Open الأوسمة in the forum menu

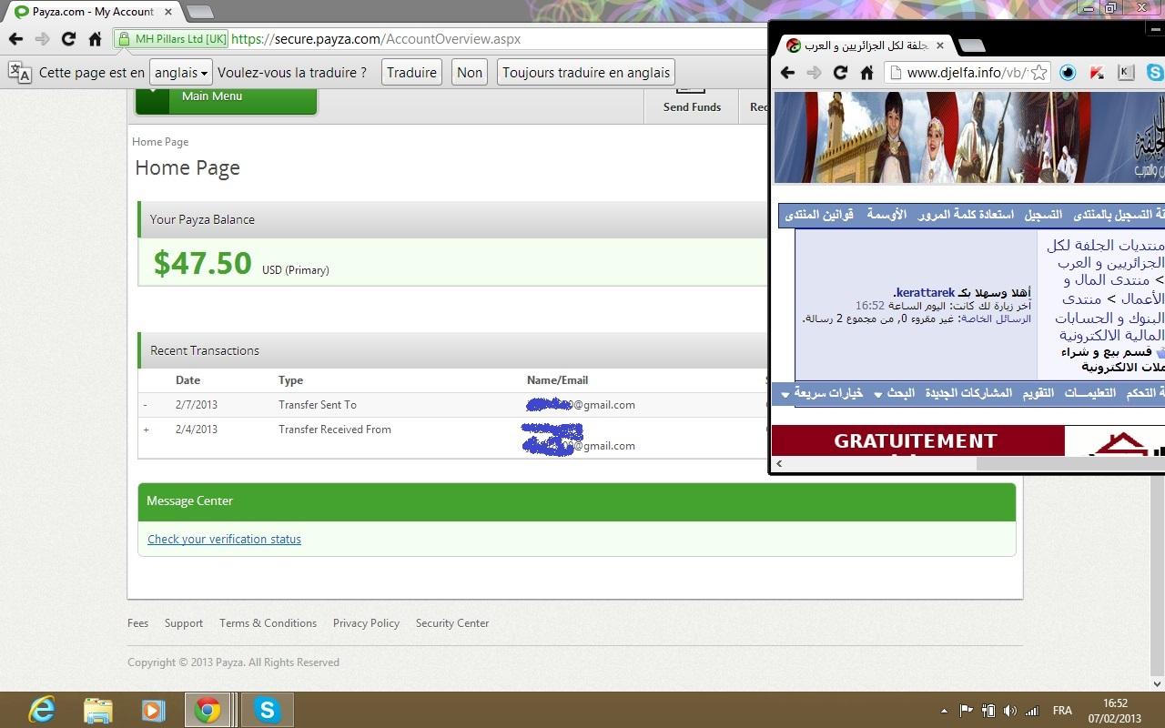[x=886, y=215]
